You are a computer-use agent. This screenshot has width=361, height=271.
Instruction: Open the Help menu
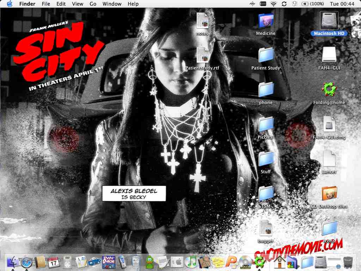pos(133,4)
